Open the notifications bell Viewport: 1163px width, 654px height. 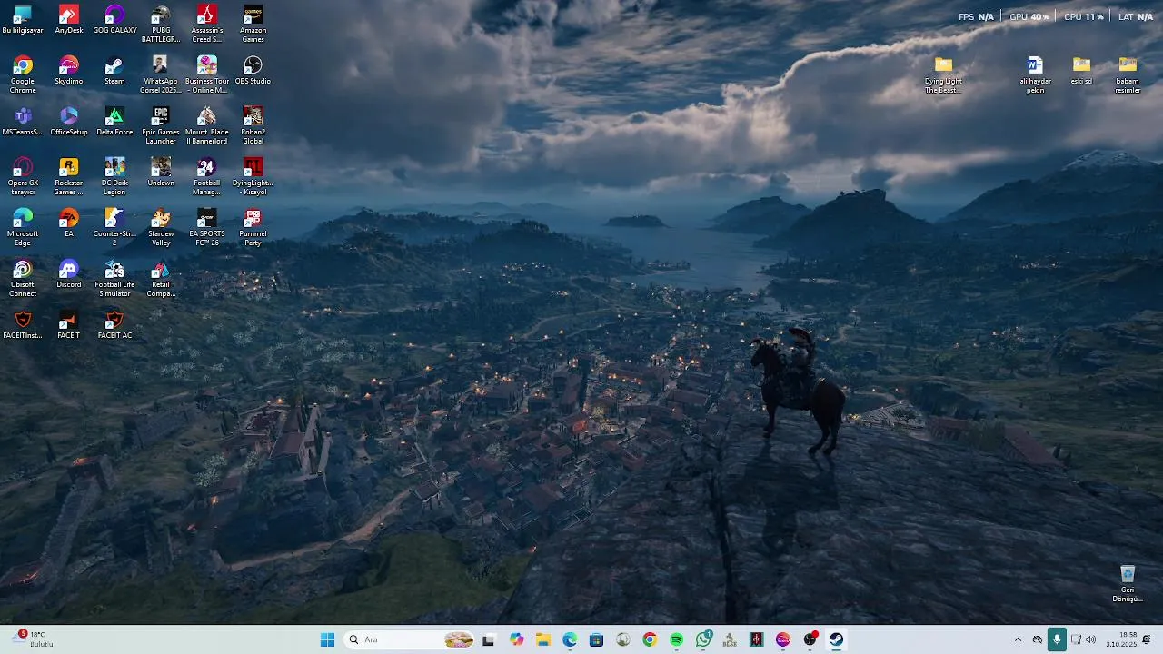(x=1147, y=639)
